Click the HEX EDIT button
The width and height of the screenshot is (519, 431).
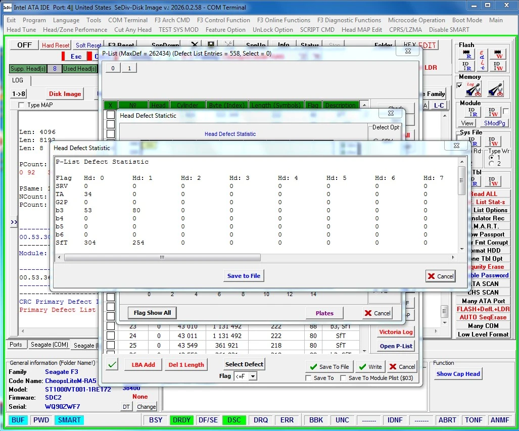coord(420,45)
